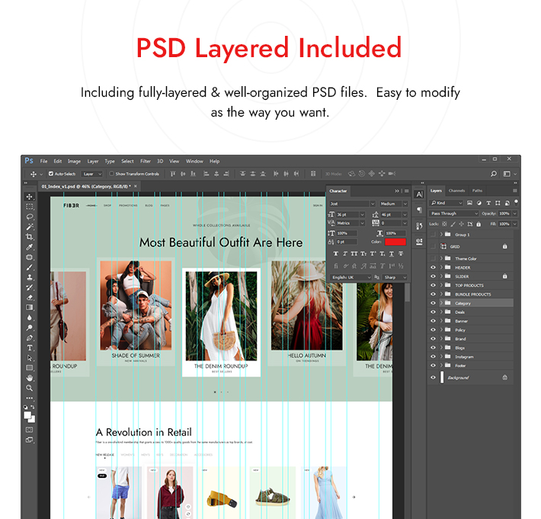Open the workspace switcher in options bar

click(510, 174)
